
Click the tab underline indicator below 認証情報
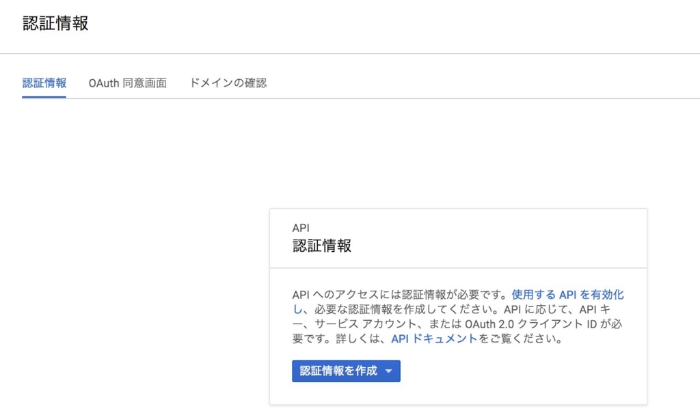(x=44, y=97)
